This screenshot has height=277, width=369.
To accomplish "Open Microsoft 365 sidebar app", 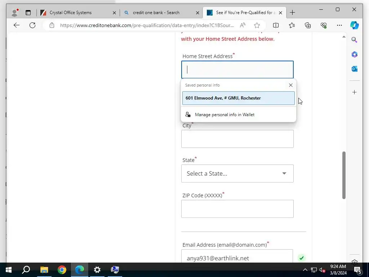I will point(355,54).
